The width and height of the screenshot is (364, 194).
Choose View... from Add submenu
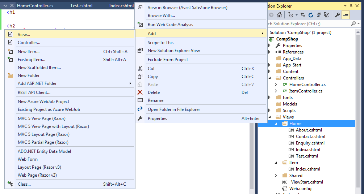70,34
